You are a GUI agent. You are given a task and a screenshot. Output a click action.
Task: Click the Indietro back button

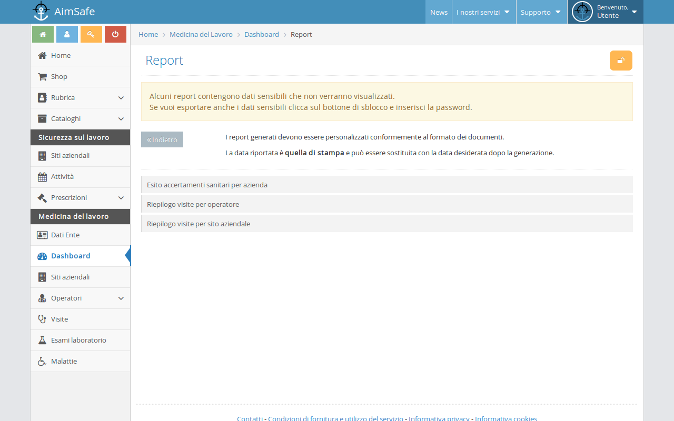coord(162,139)
